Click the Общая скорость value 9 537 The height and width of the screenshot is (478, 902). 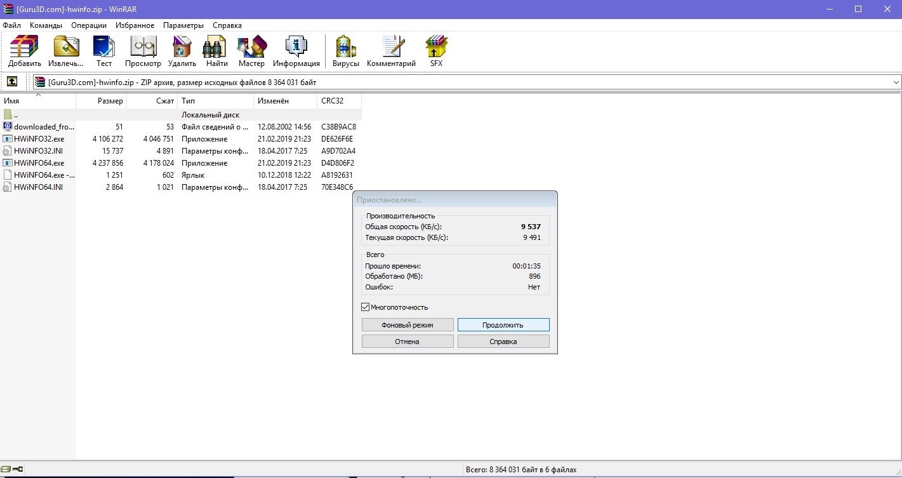pyautogui.click(x=532, y=227)
